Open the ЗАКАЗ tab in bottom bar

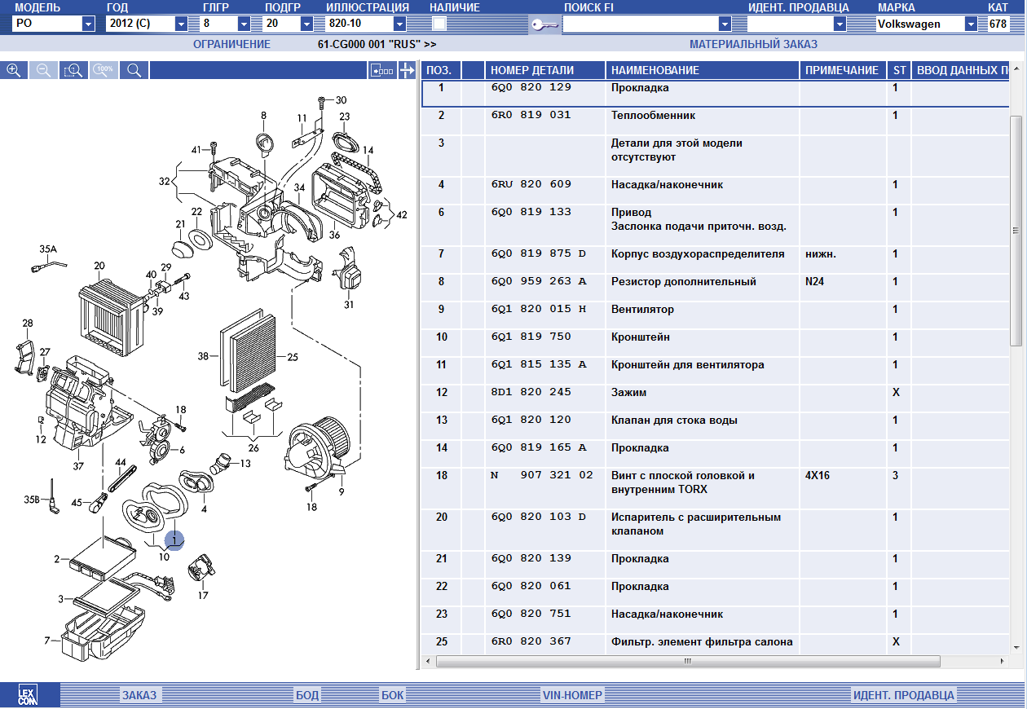pyautogui.click(x=139, y=695)
